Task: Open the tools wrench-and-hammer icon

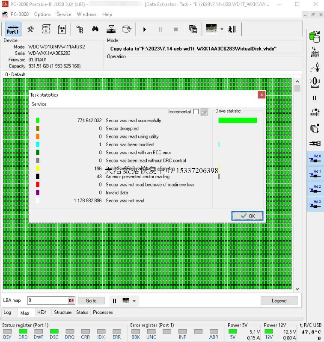Action: (x=30, y=29)
